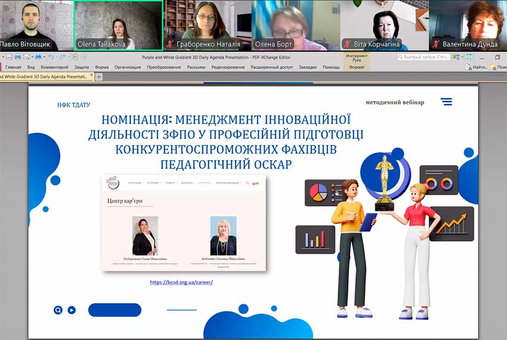Viewport: 507px width, 340px height.
Task: Click the Undo arrow icon
Action: [x=51, y=57]
